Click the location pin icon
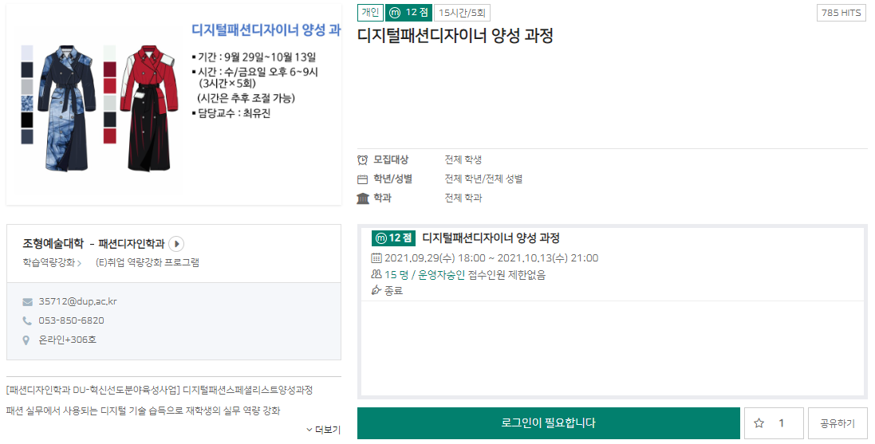Viewport: 875px width, 444px height. click(x=27, y=340)
